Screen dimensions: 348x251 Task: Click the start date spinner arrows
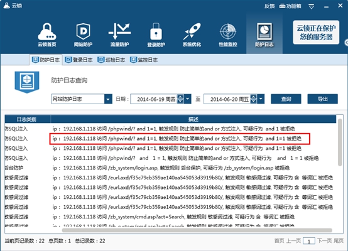pos(180,99)
